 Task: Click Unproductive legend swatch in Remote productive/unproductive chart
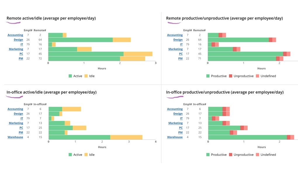point(231,76)
